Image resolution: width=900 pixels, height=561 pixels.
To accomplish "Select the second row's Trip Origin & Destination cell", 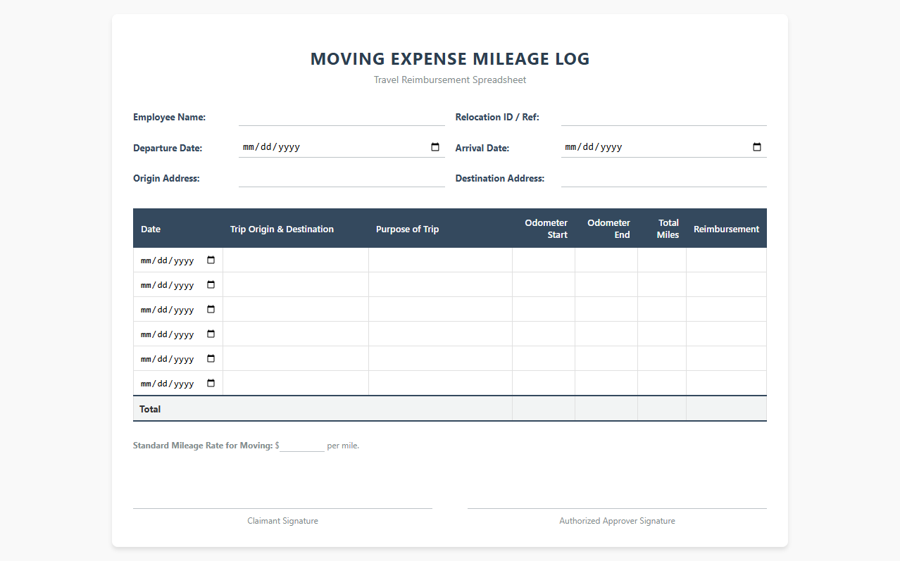I will [x=296, y=284].
